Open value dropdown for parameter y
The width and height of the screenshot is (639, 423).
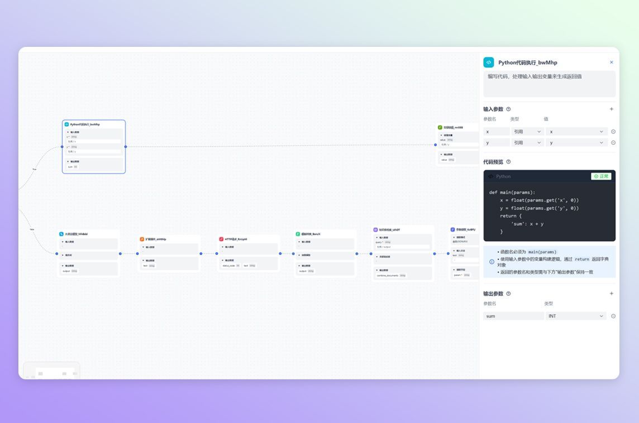tap(576, 142)
